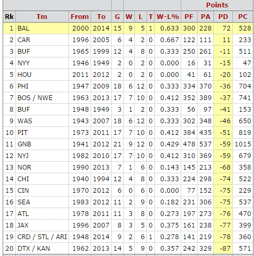This screenshot has height=256, width=254.
Task: Click PD value 72 in BAL row
Action: [x=227, y=28]
